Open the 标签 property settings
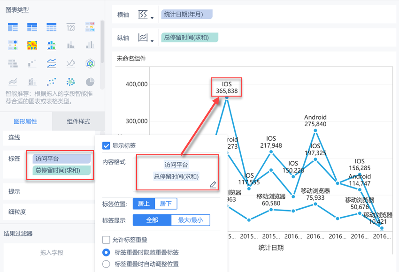 click(x=14, y=159)
